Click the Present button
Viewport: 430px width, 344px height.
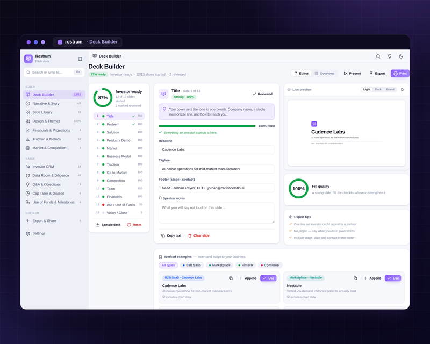(x=353, y=73)
